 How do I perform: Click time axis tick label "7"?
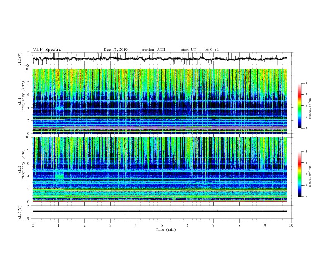pyautogui.click(x=214, y=225)
